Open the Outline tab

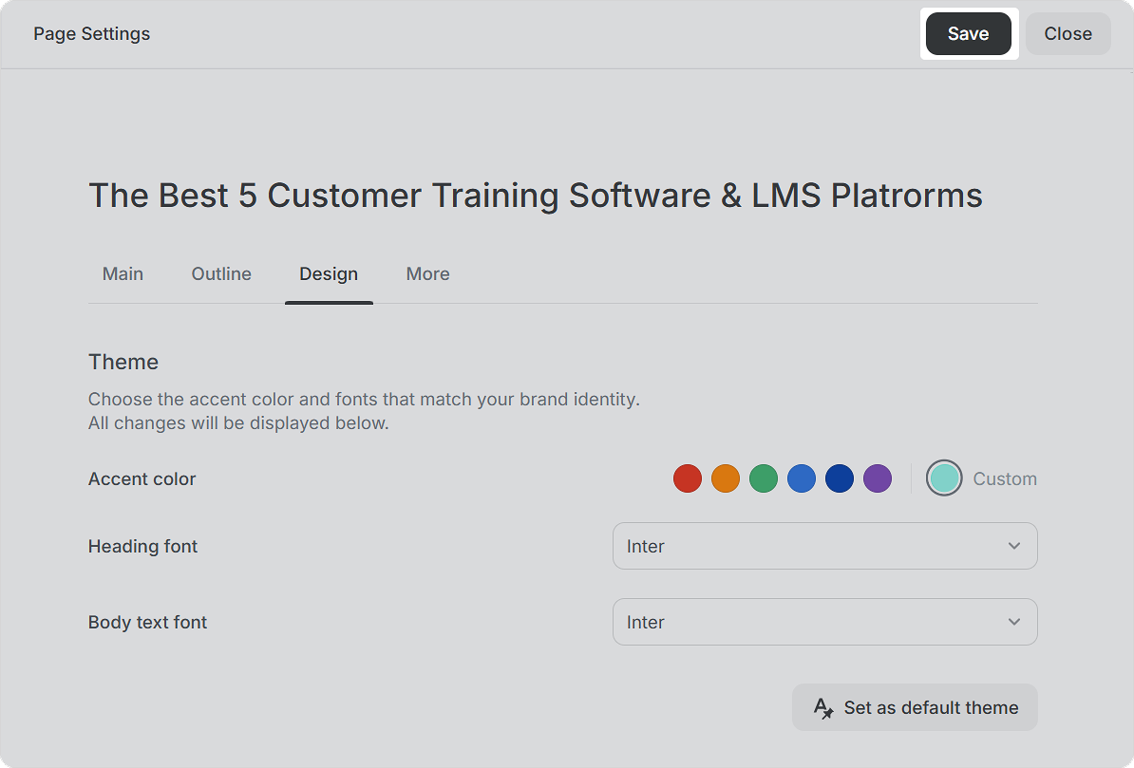point(221,274)
